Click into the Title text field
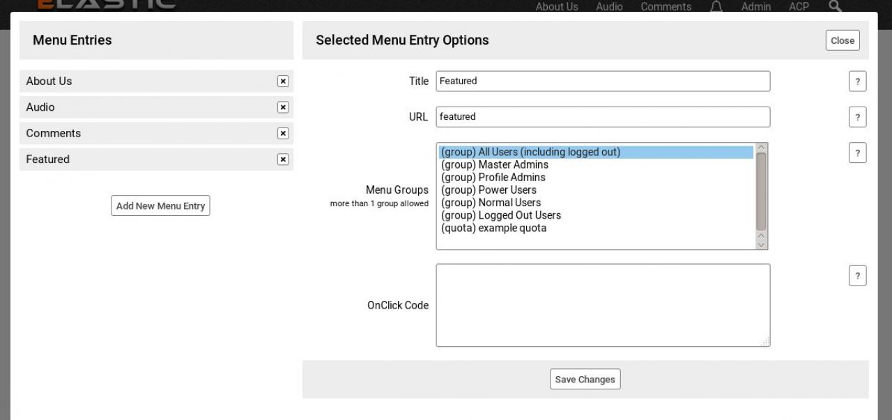 coord(603,81)
